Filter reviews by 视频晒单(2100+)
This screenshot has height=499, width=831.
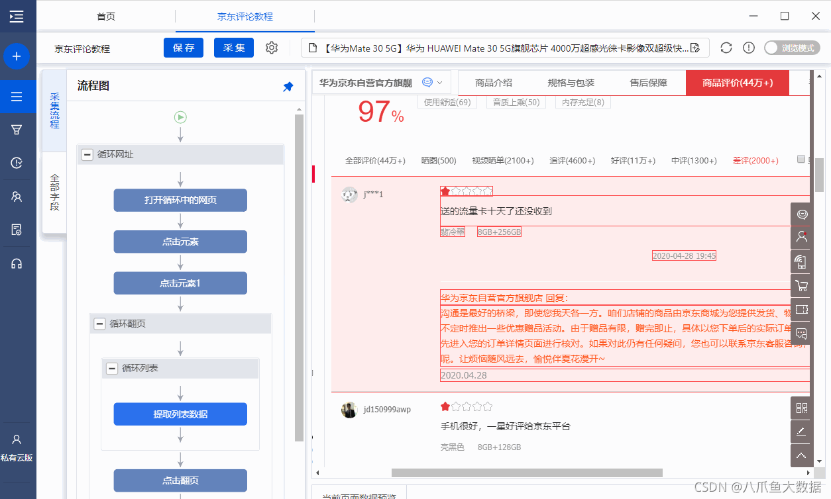502,161
